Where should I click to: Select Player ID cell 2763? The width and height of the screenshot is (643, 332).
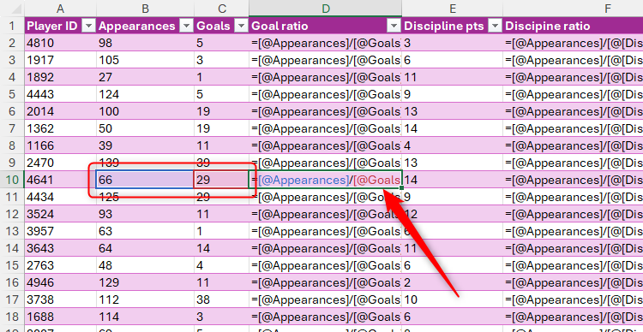click(x=60, y=265)
